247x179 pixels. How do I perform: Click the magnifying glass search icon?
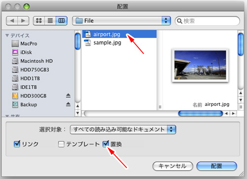[x=179, y=21]
